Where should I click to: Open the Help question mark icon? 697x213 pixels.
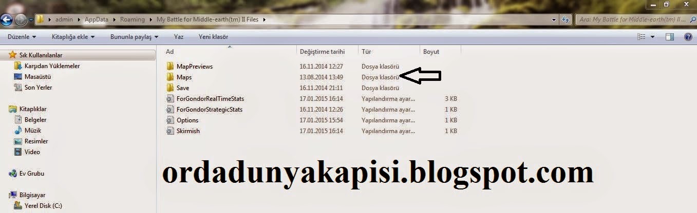688,37
